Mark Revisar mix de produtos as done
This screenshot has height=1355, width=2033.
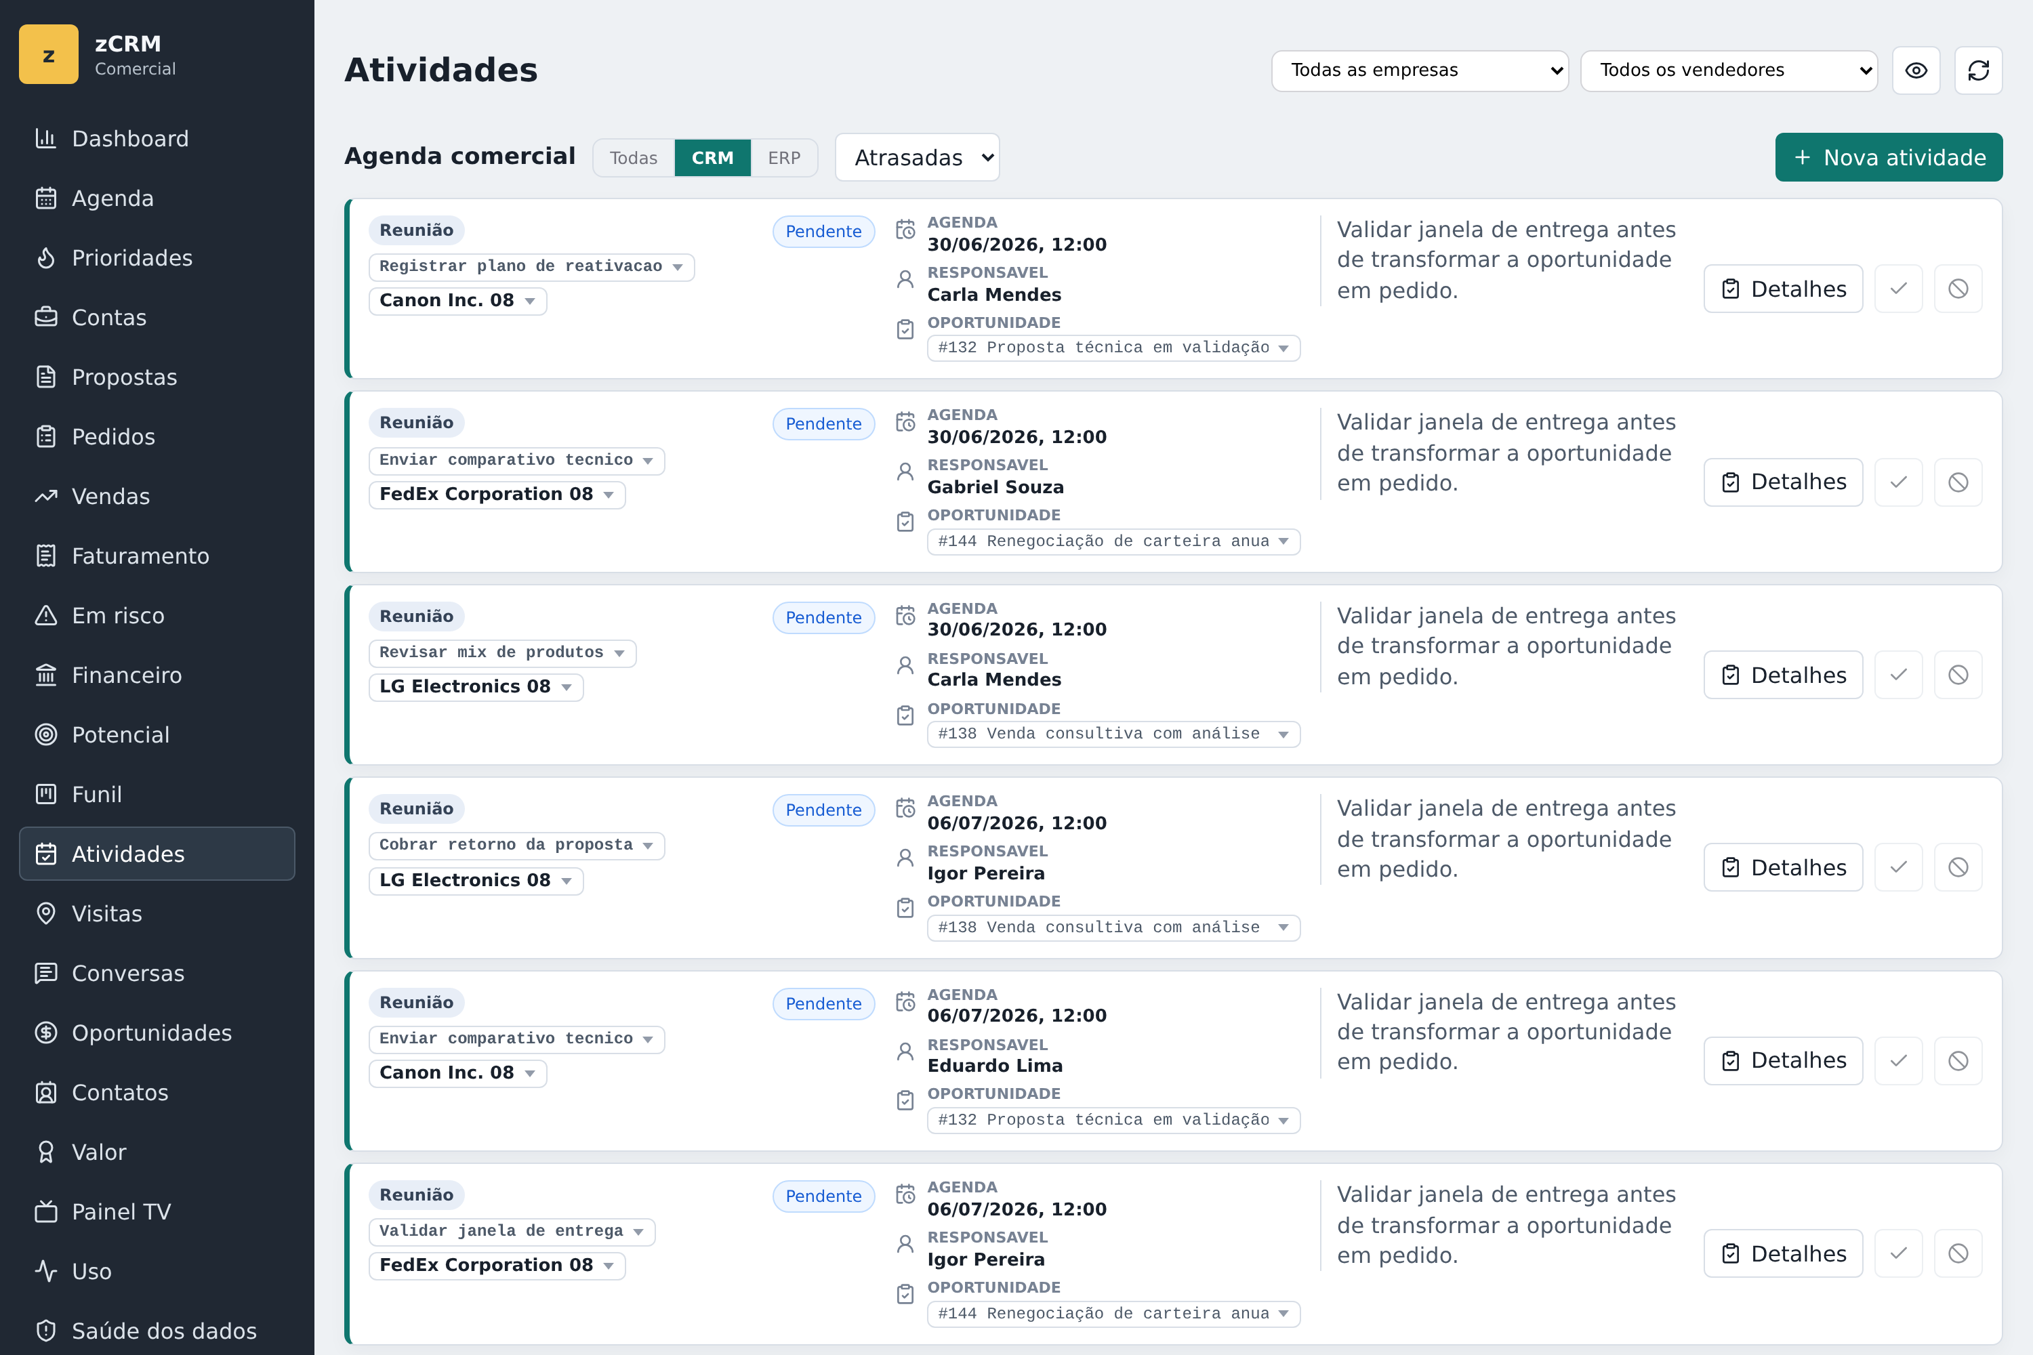[x=1898, y=675]
